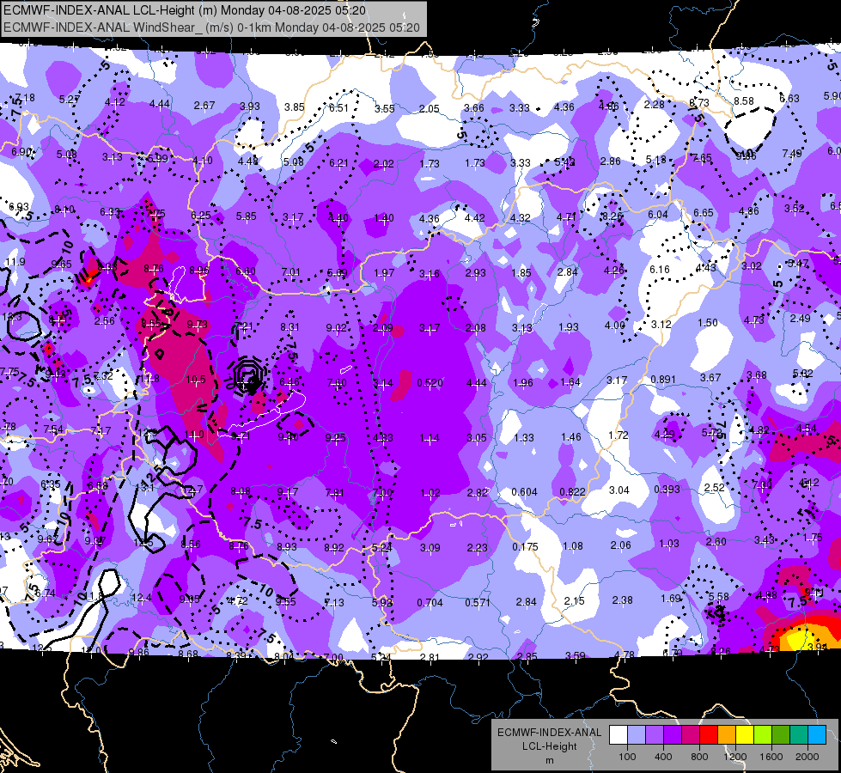Click the wind shear value 6.04
This screenshot has width=841, height=773.
[657, 215]
